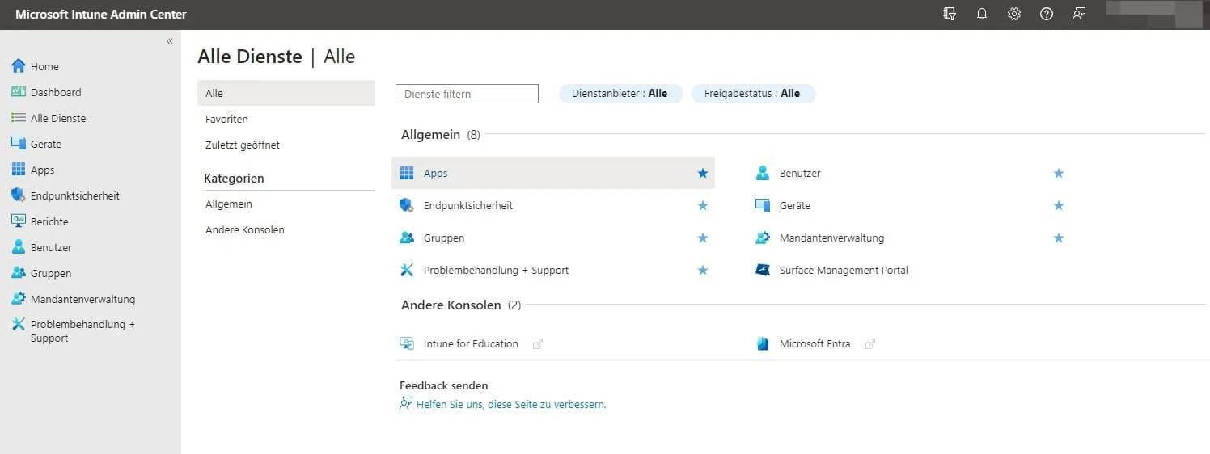Open the settings gear in header
Screen dimensions: 1210x454
(x=1014, y=15)
